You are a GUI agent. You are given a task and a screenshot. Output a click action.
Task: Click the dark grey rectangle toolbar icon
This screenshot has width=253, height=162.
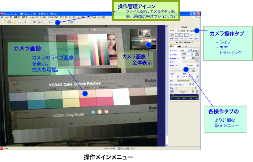35,22
